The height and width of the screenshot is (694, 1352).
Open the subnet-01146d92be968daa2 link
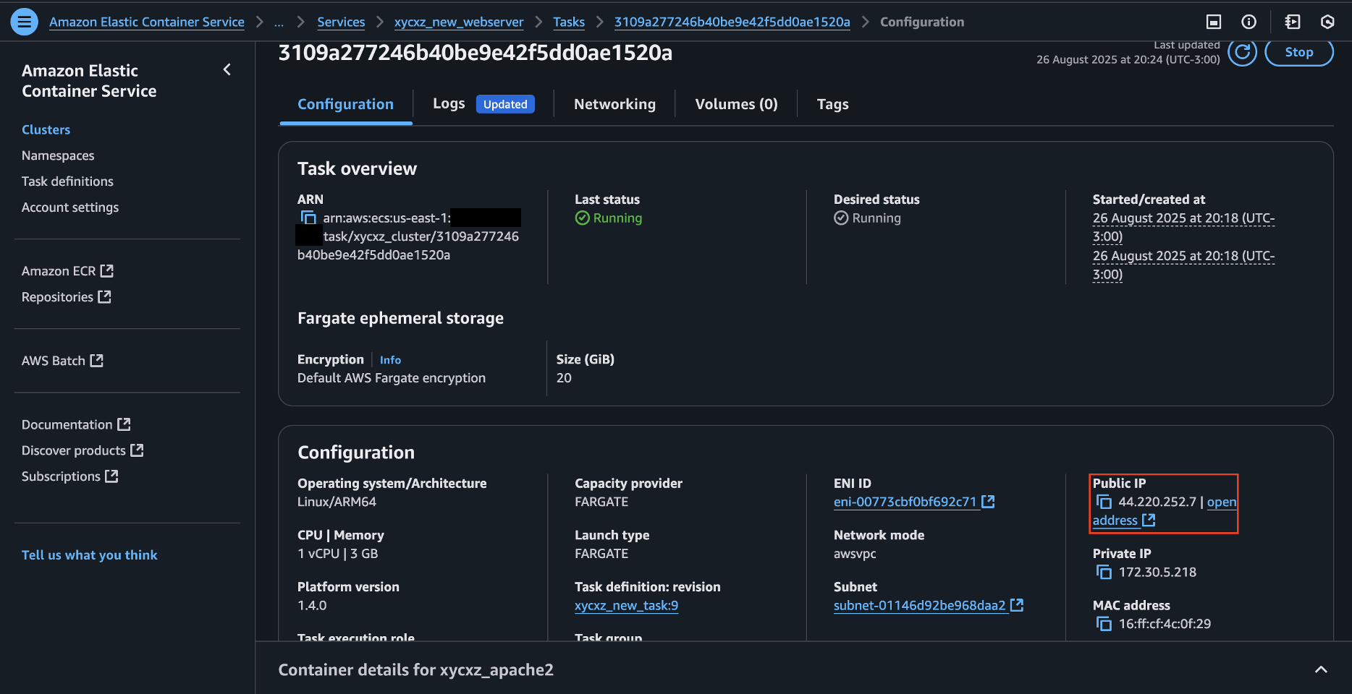pyautogui.click(x=919, y=606)
